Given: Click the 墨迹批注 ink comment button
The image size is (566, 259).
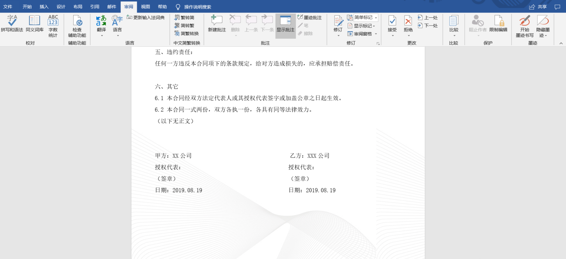Looking at the screenshot, I should coord(309,17).
